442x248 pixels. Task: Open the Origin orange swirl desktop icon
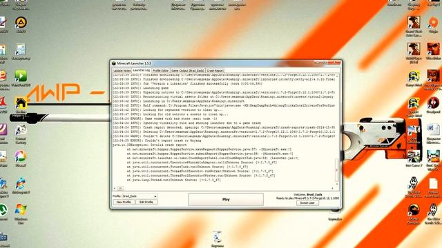coord(433,22)
